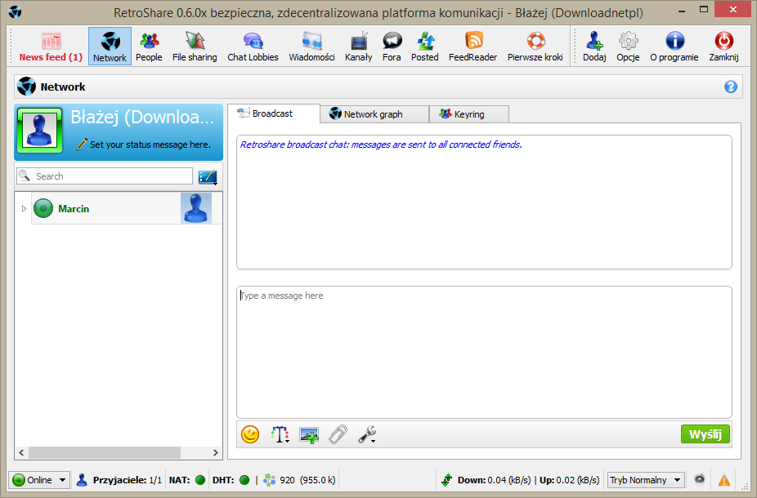Screen dimensions: 757x498
Task: Attach a picture to the message
Action: [x=309, y=434]
